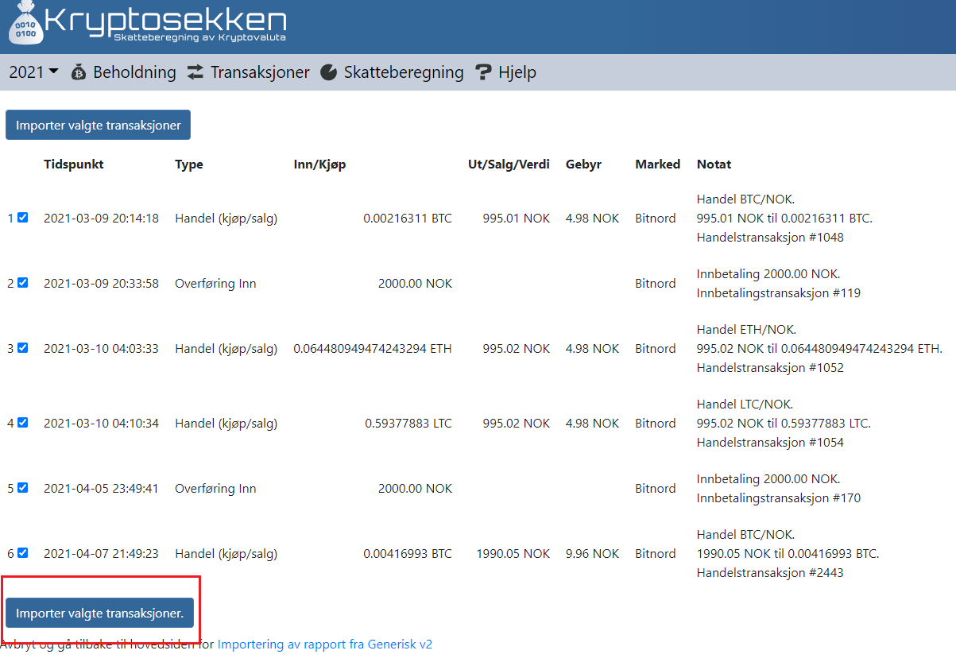
Task: Click the 995.01 NOK value
Action: click(517, 219)
